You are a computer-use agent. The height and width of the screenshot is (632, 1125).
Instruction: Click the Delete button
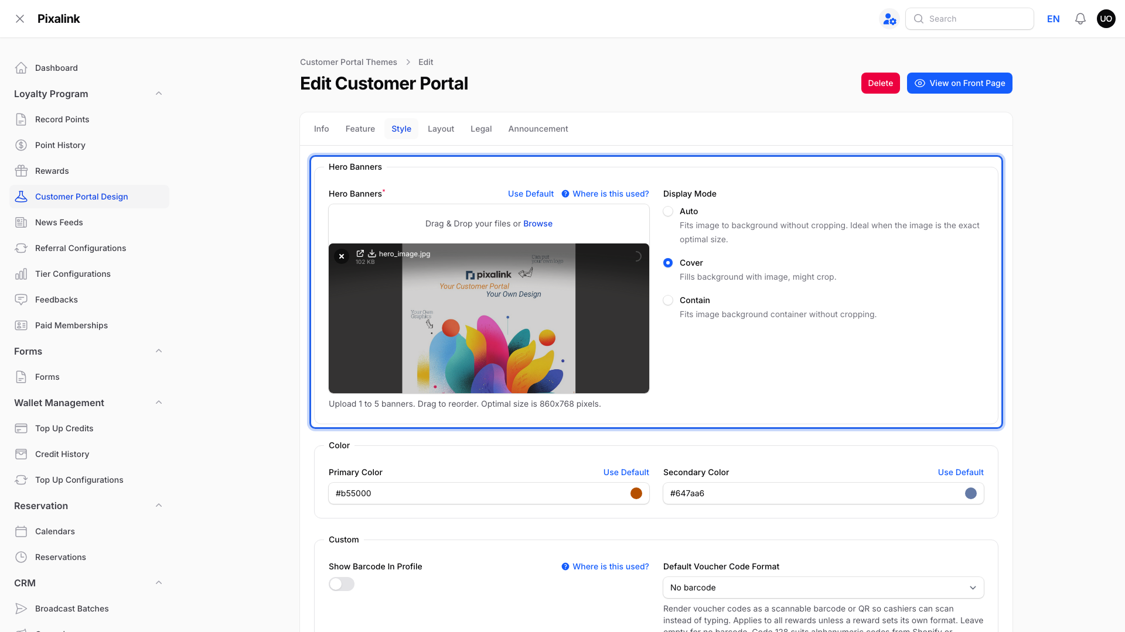pyautogui.click(x=880, y=83)
